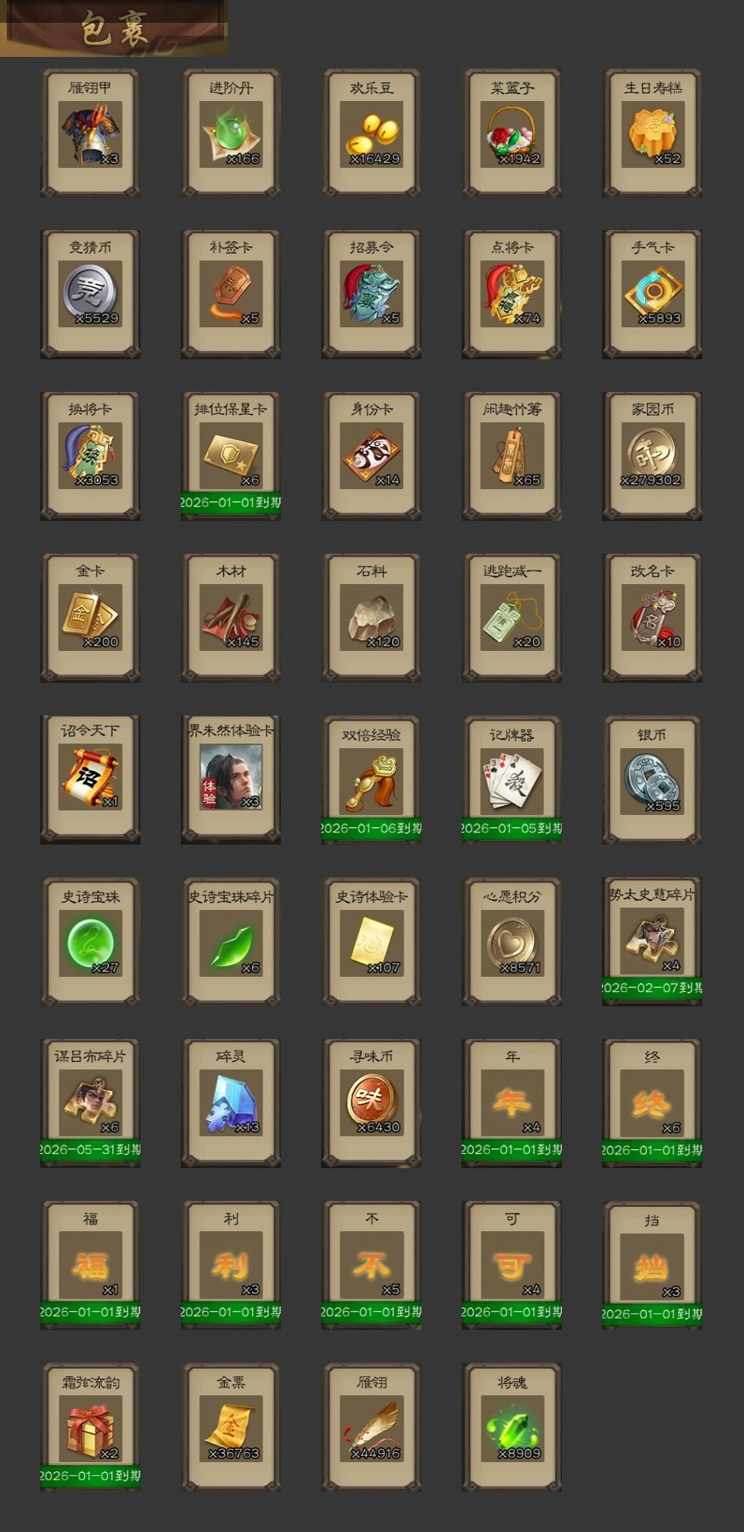Viewport: 744px width, 1532px height.
Task: Select the 将魂 green soul item
Action: (x=512, y=1427)
